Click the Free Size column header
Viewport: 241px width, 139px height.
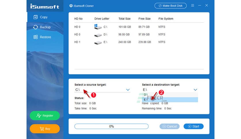click(x=144, y=19)
